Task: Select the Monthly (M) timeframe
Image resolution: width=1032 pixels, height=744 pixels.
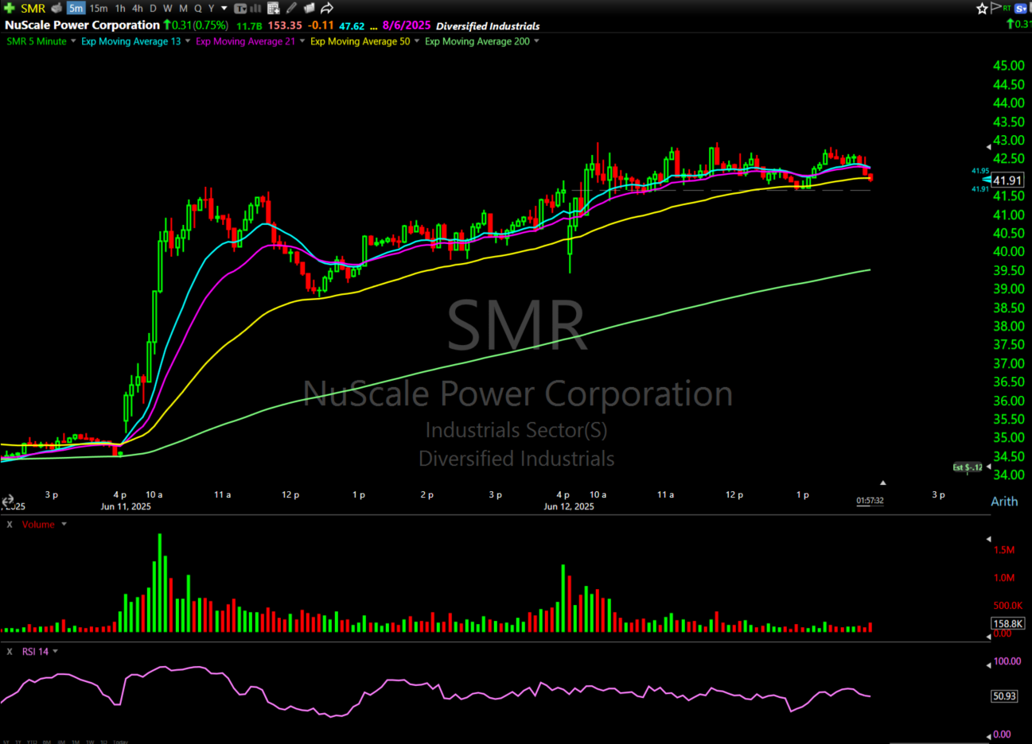Action: point(184,8)
